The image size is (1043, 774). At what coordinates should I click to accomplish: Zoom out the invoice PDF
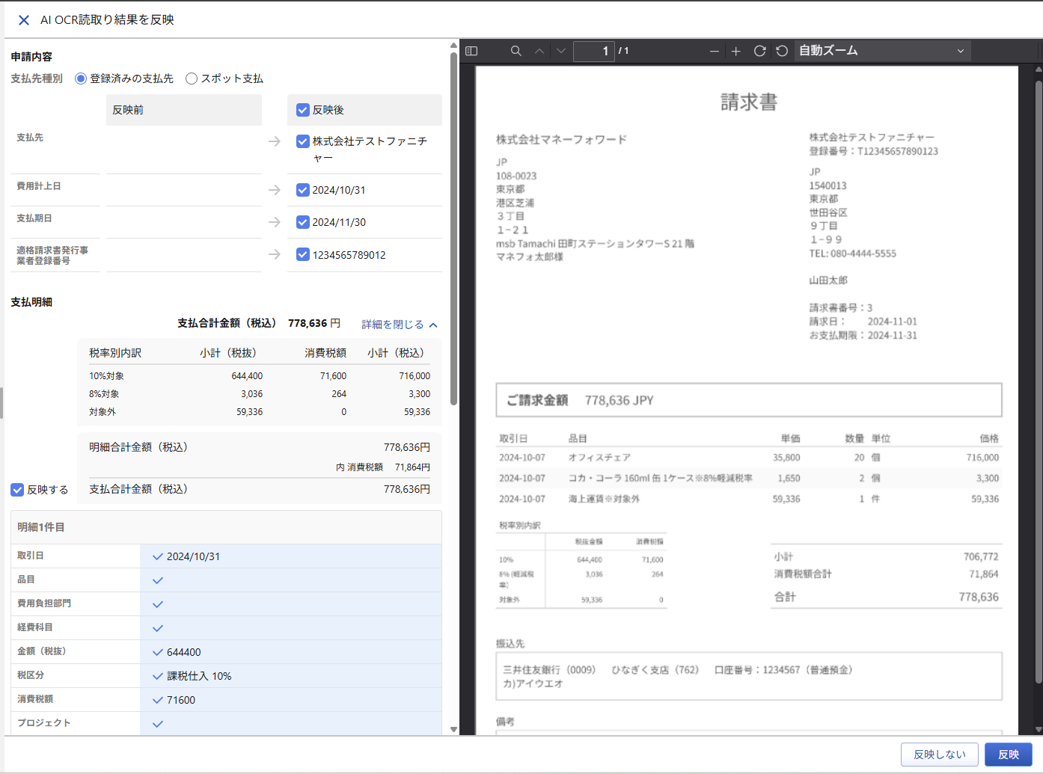click(x=714, y=51)
